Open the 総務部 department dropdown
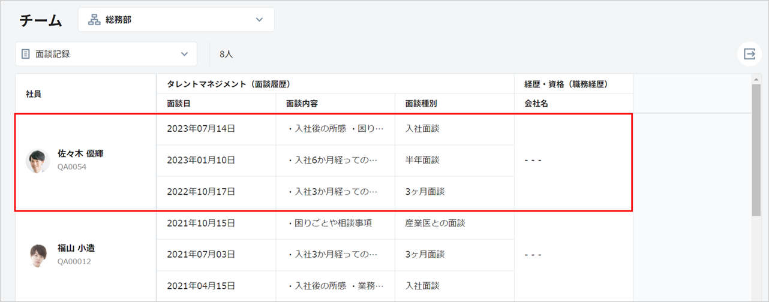The width and height of the screenshot is (769, 302). (x=176, y=20)
